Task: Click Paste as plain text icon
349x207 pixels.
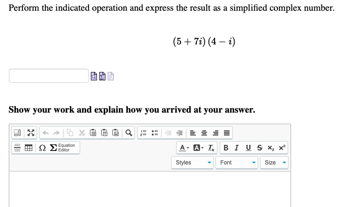Action: 104,133
